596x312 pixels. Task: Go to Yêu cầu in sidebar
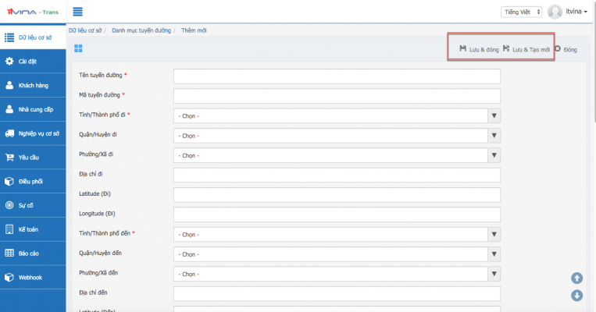33,157
